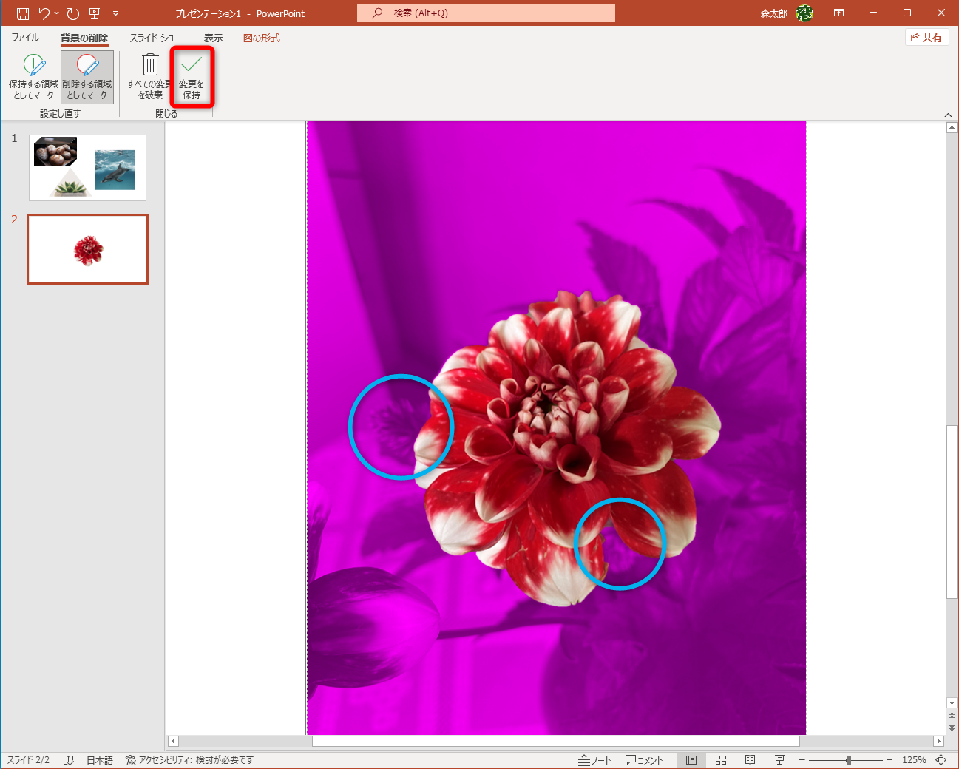Click the 設定し直す group label
Viewport: 959px width, 769px height.
pos(60,113)
